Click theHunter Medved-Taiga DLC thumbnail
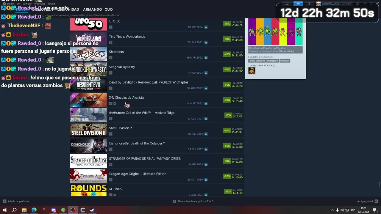This screenshot has width=381, height=214. tap(88, 115)
